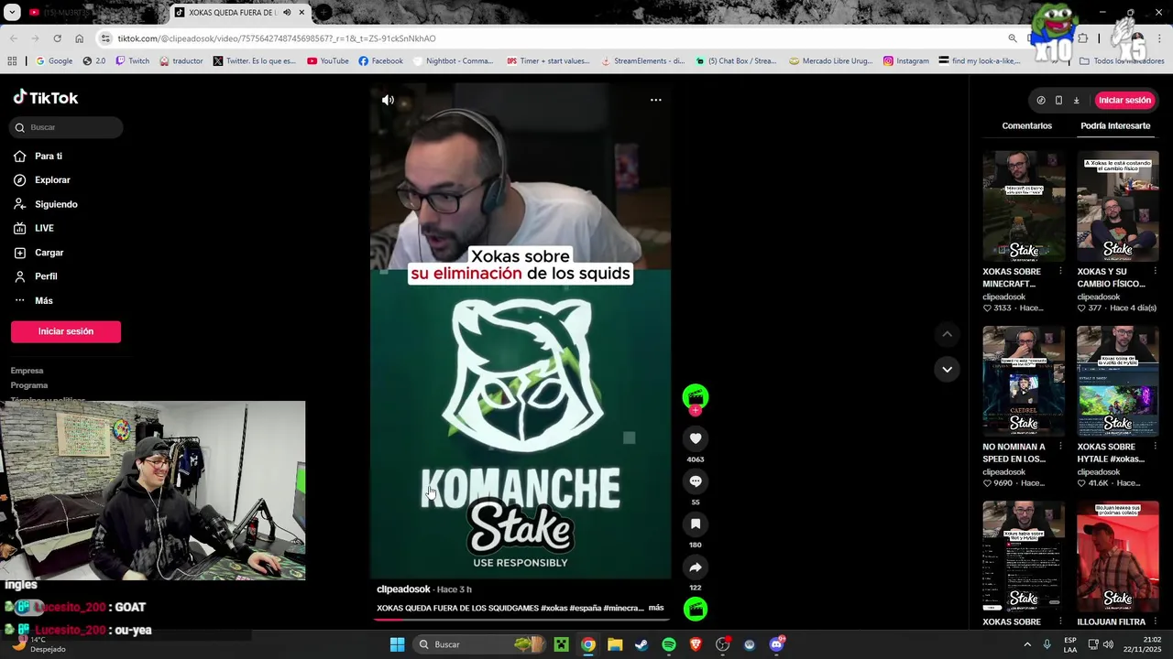The image size is (1173, 659).
Task: Save video with the bookmark icon
Action: coord(696,524)
